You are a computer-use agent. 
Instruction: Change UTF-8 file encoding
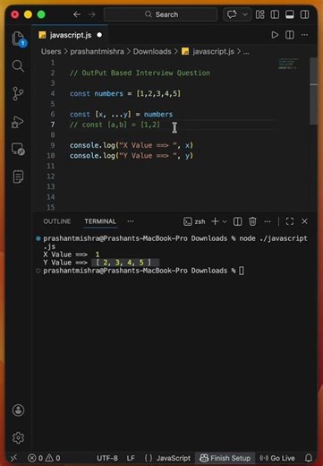107,458
